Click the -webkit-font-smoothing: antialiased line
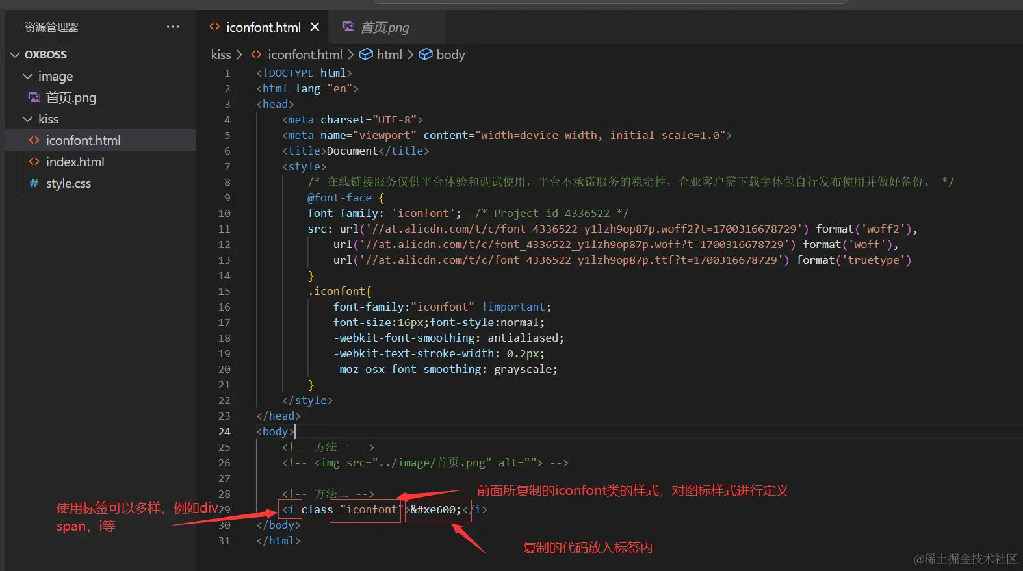Screen dimensions: 1023x571 pyautogui.click(x=448, y=338)
